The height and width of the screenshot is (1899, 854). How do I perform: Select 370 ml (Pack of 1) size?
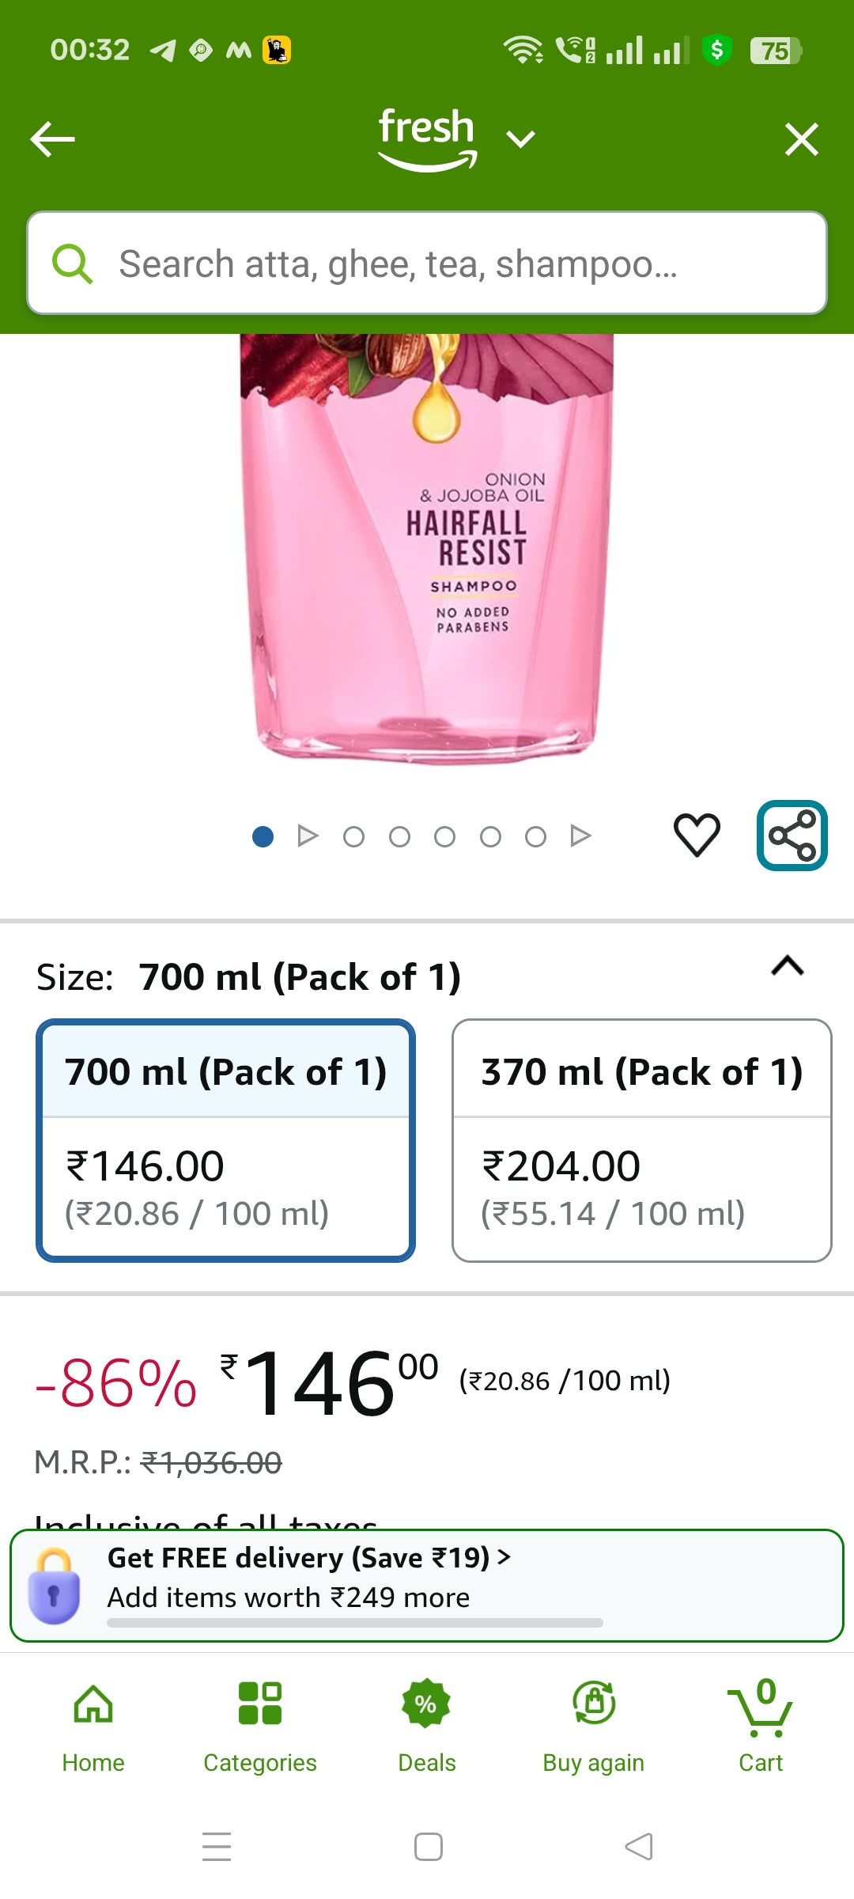coord(641,1140)
